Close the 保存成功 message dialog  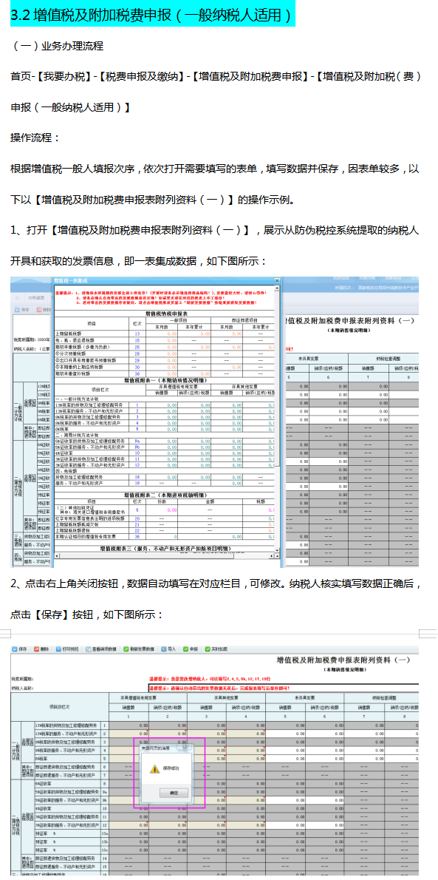coord(185,747)
